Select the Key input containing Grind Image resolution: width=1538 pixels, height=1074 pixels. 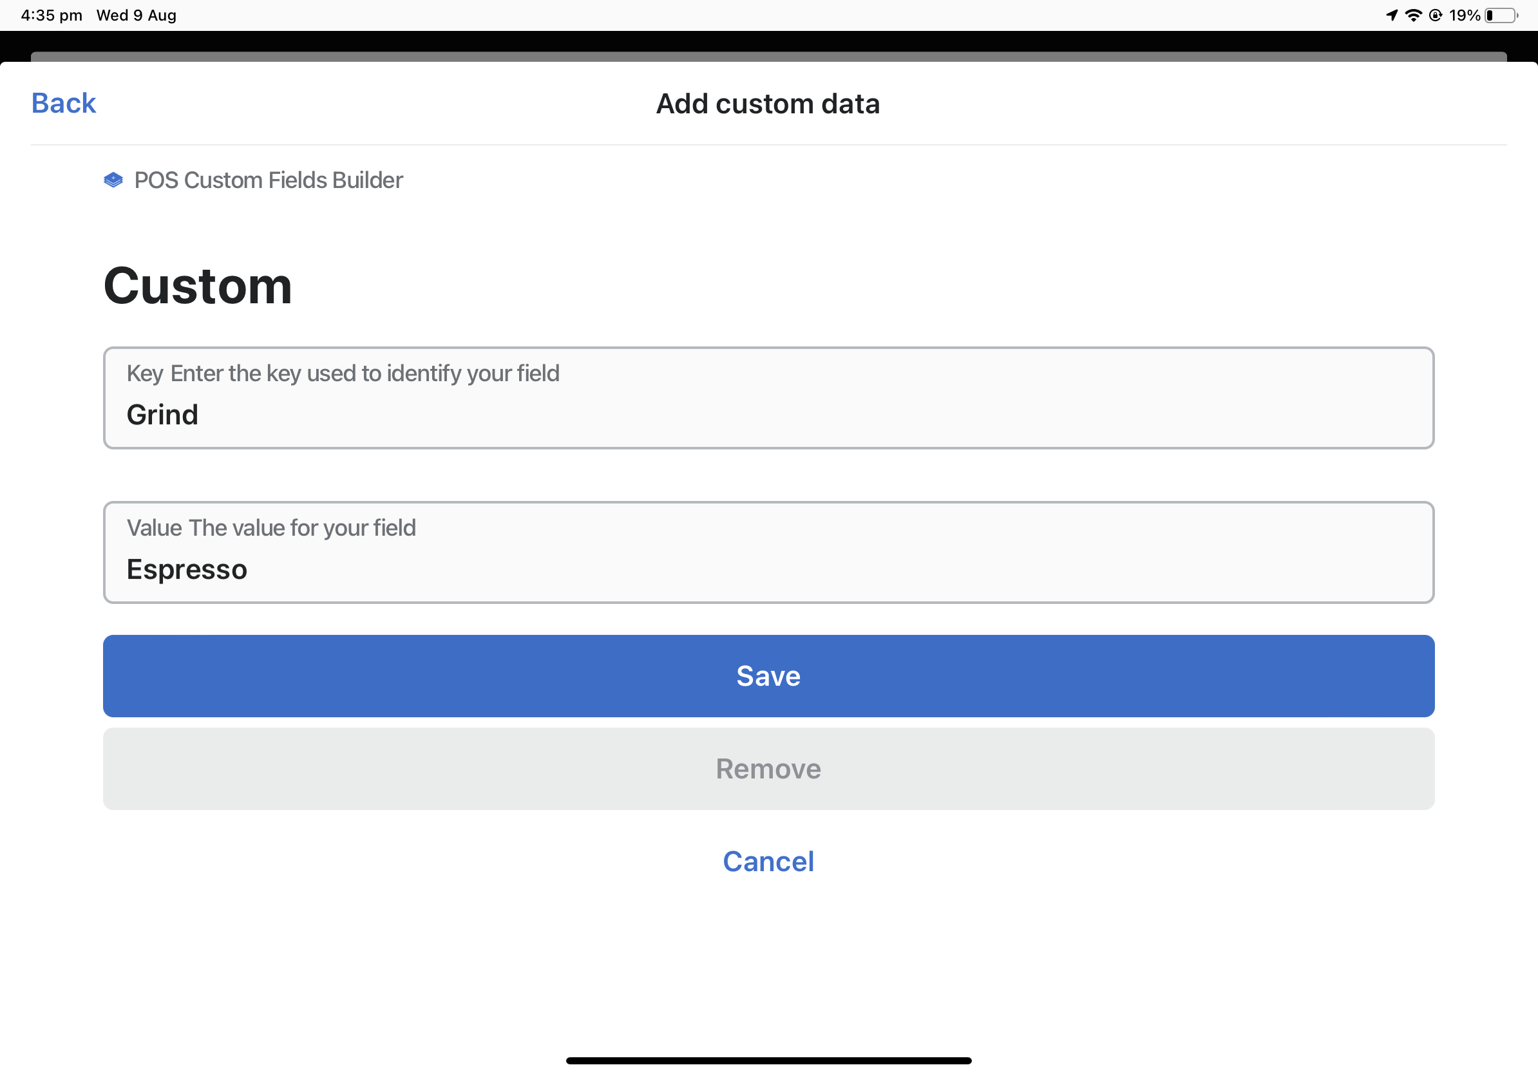click(x=768, y=398)
